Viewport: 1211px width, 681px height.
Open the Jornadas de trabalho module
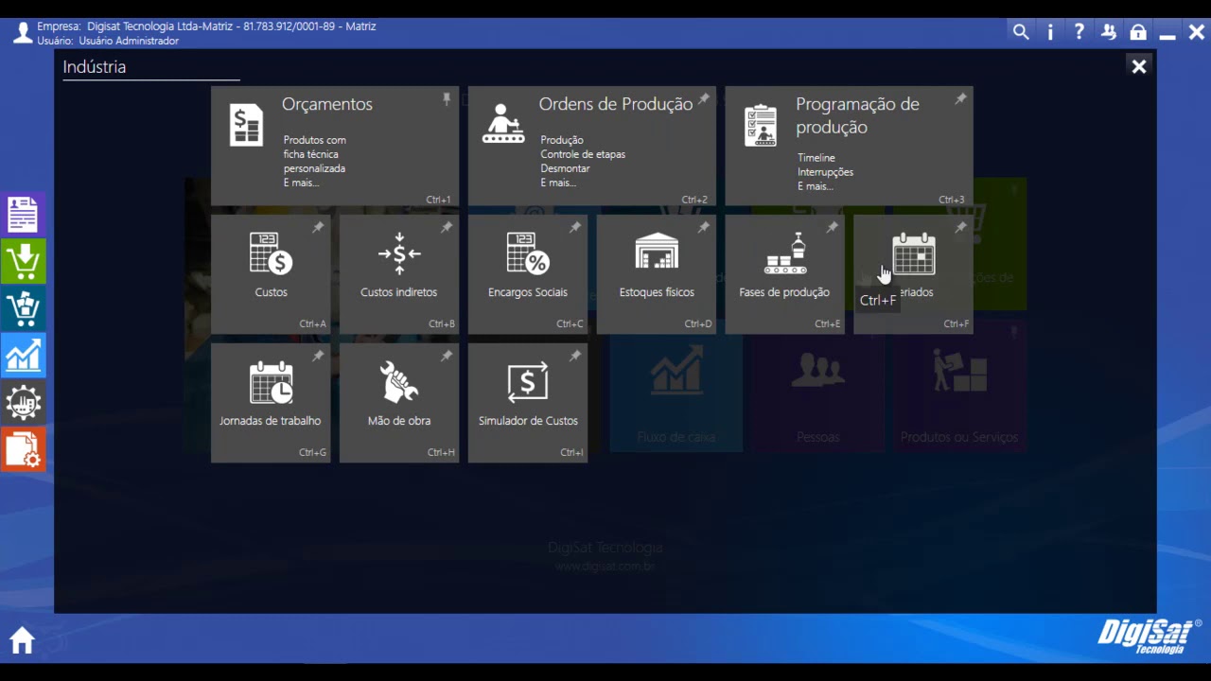point(271,403)
